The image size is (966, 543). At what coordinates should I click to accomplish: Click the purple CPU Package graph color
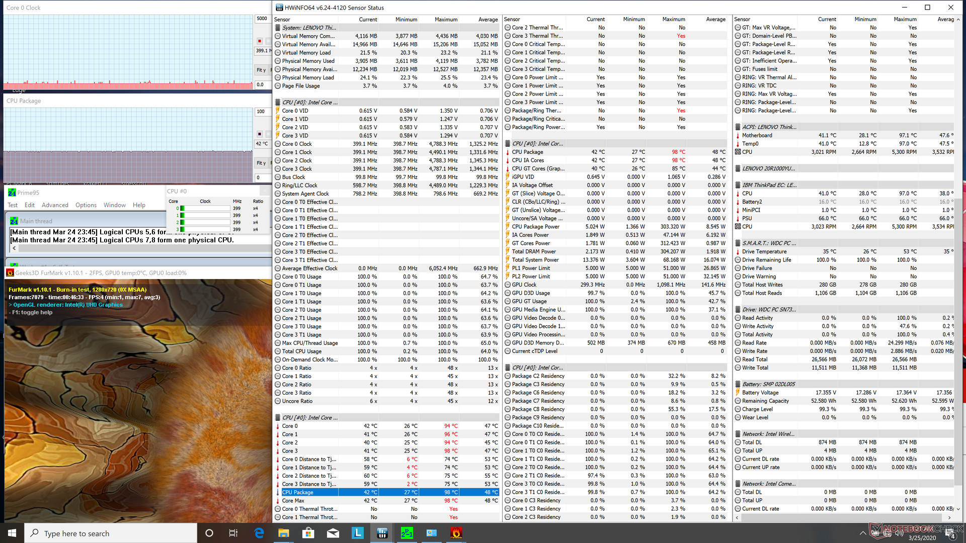260,134
